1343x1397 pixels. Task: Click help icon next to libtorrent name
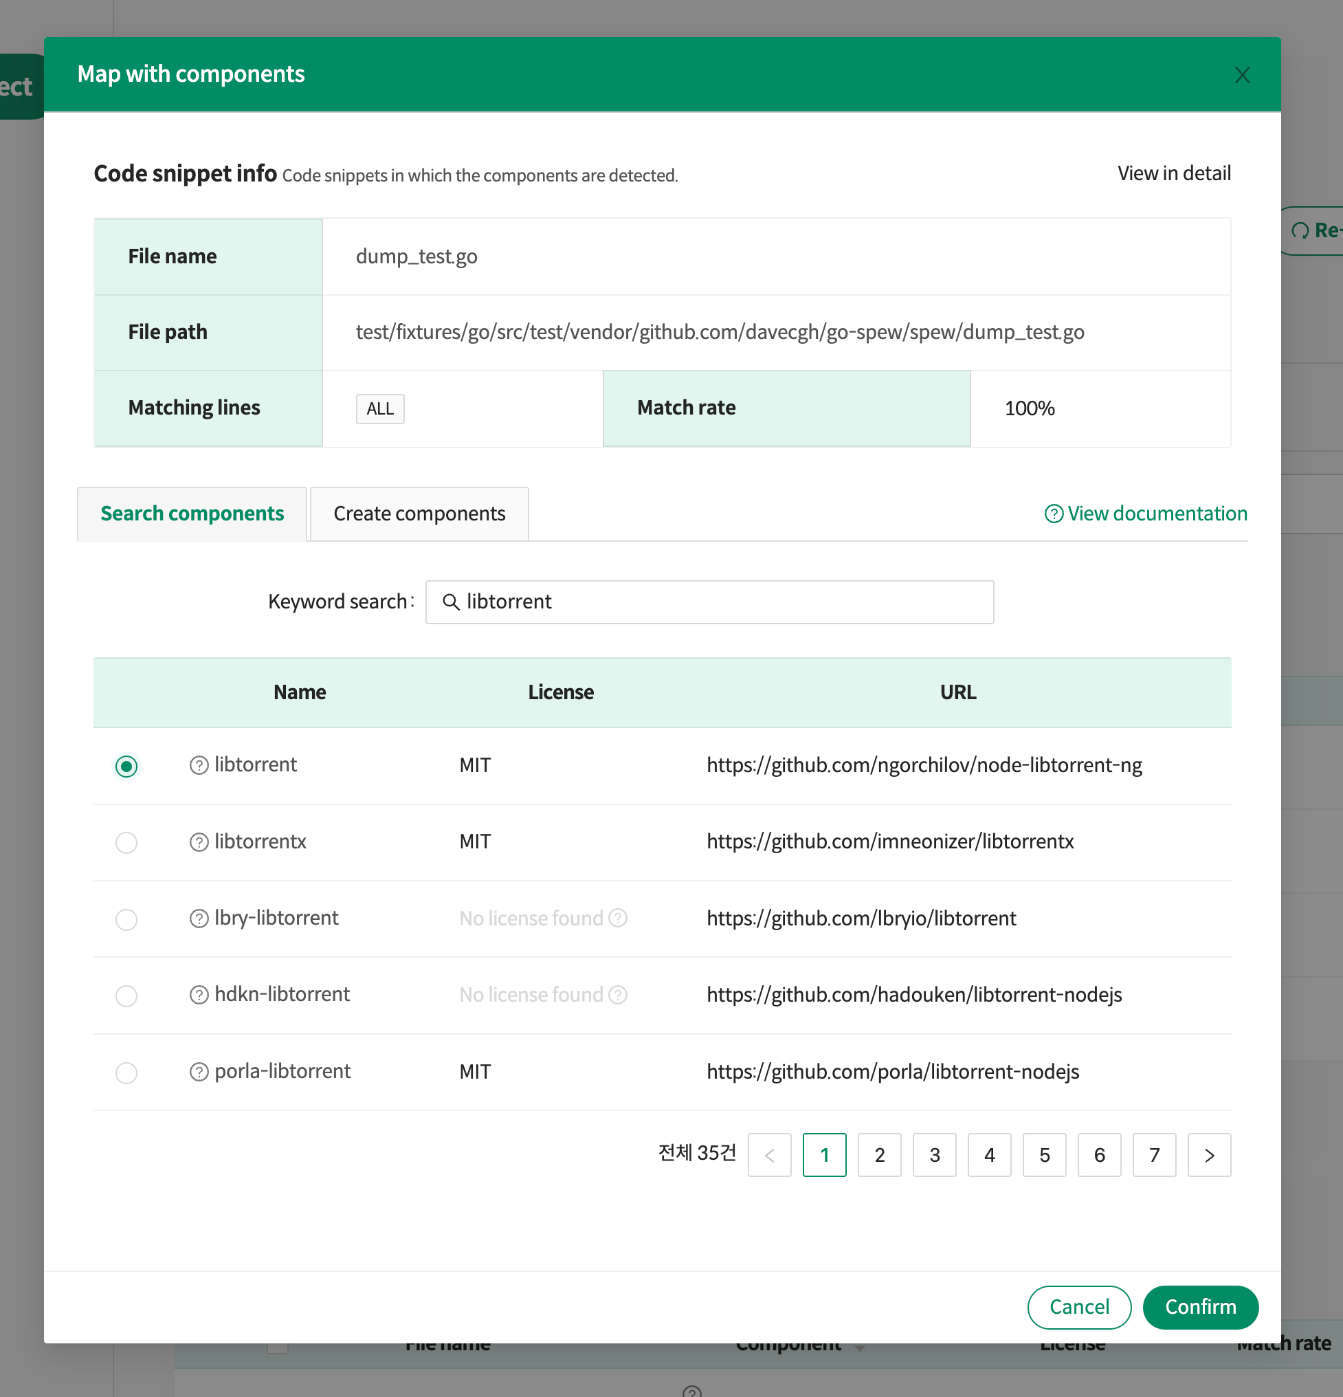pos(199,765)
